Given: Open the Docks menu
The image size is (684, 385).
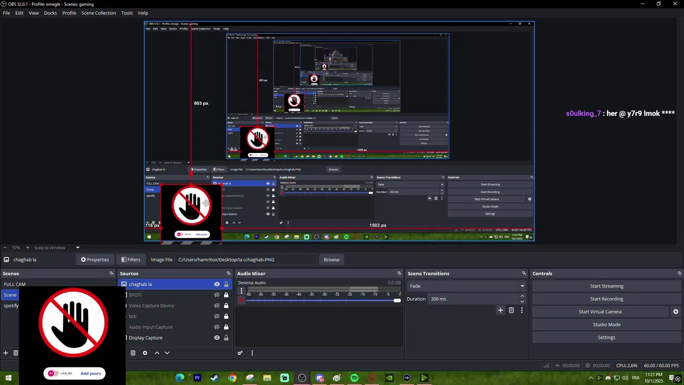Looking at the screenshot, I should [x=50, y=13].
